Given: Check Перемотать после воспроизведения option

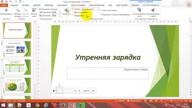Looking at the screenshot, I should [100, 14].
